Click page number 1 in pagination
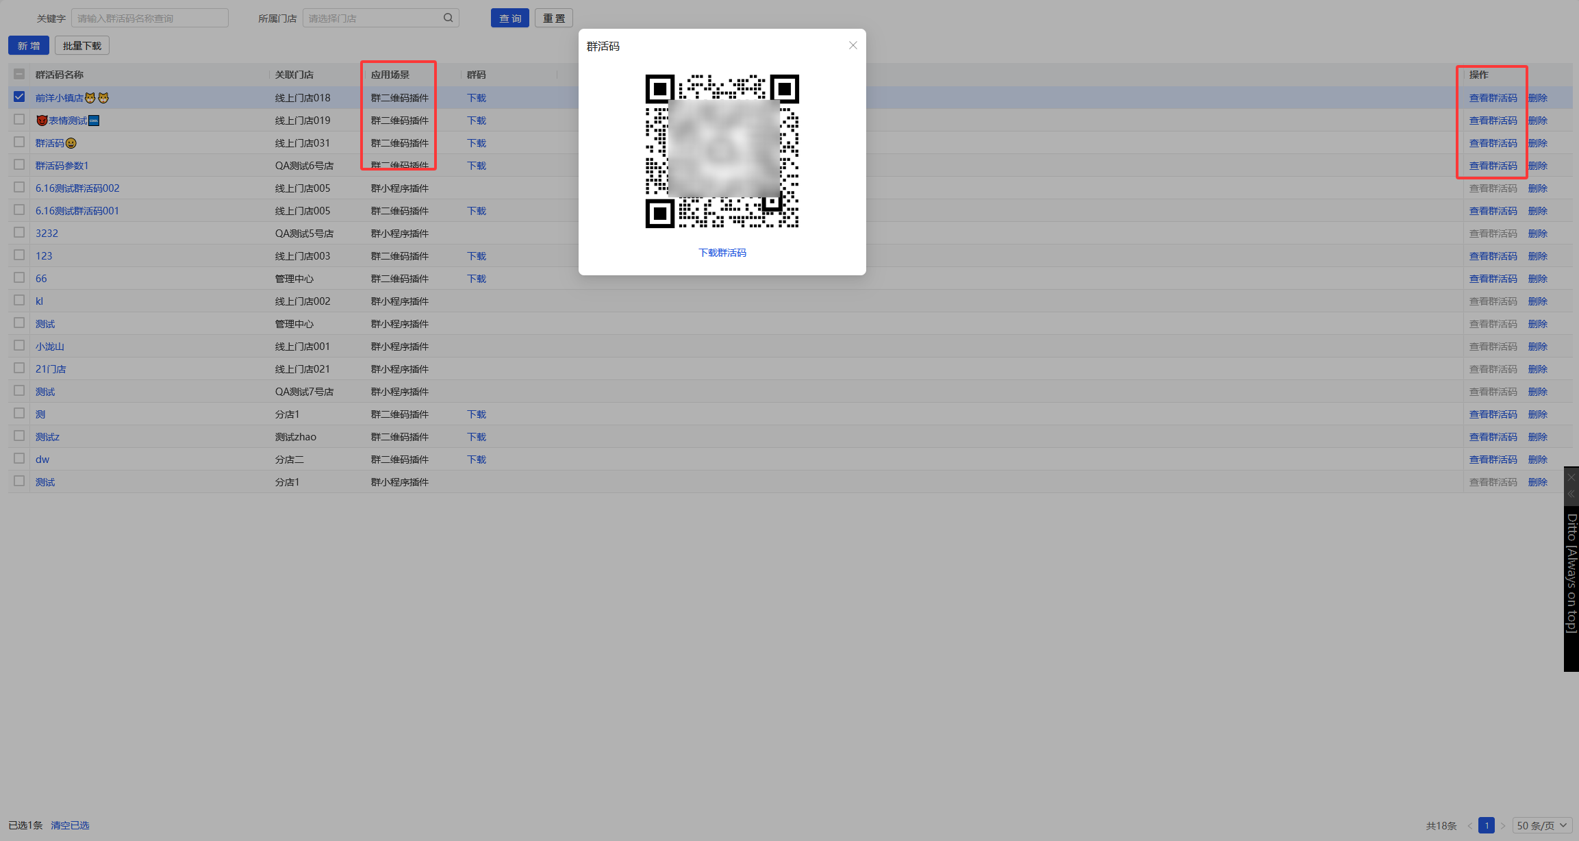Screen dimensions: 1579x841 coord(1487,825)
